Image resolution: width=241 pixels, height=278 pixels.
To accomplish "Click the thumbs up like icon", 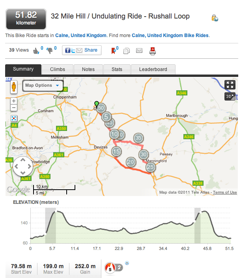I will (x=37, y=50).
